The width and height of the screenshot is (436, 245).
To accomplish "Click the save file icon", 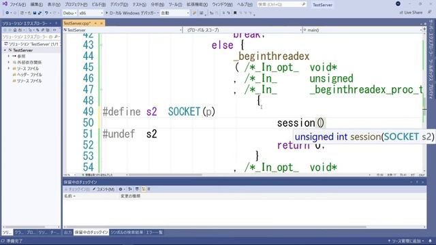I will coord(35,13).
